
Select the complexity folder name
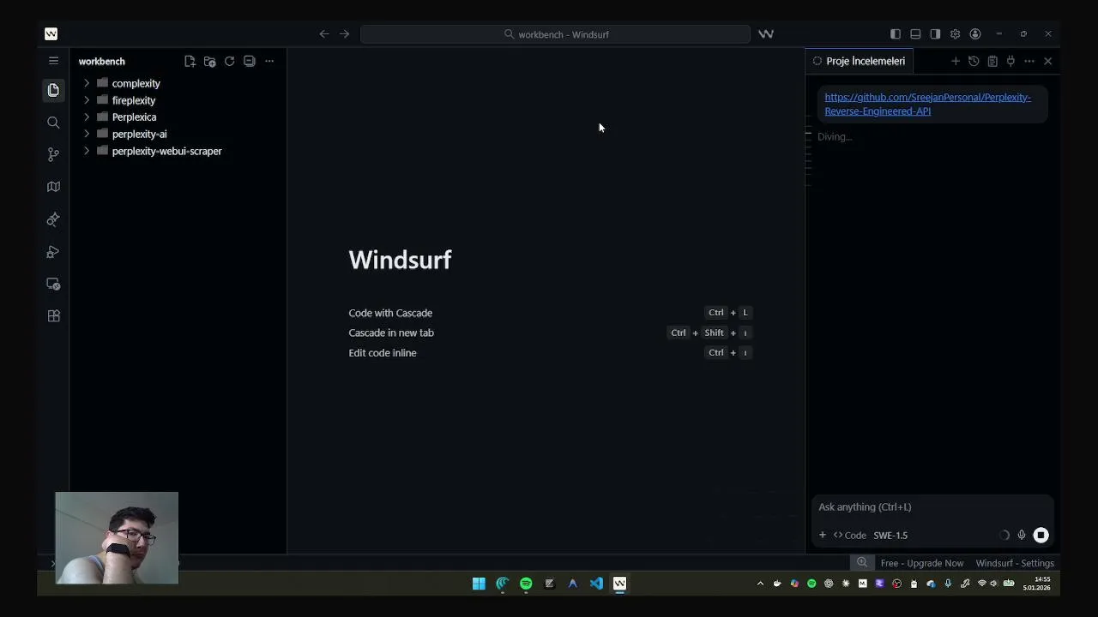pyautogui.click(x=136, y=83)
